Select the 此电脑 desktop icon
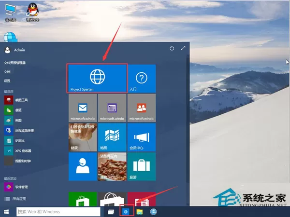 (x=11, y=13)
